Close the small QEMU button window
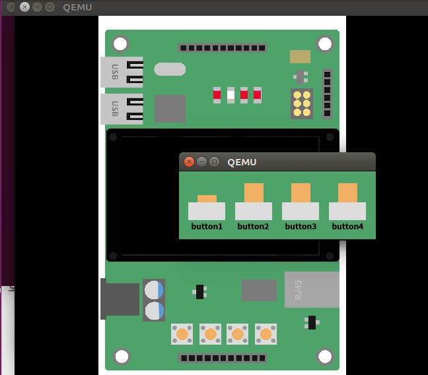The width and height of the screenshot is (428, 375). point(189,161)
